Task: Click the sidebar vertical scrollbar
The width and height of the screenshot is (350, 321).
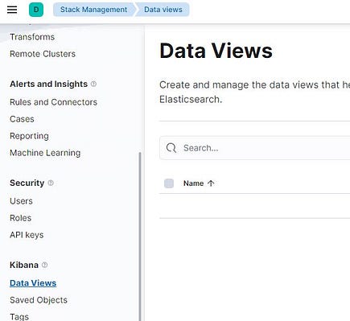Action: [140, 236]
